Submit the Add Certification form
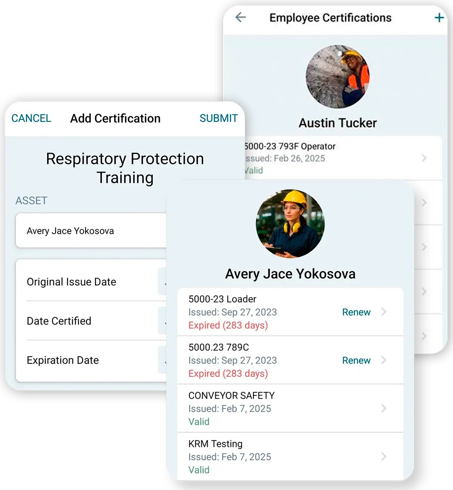Image resolution: width=453 pixels, height=490 pixels. click(x=219, y=118)
